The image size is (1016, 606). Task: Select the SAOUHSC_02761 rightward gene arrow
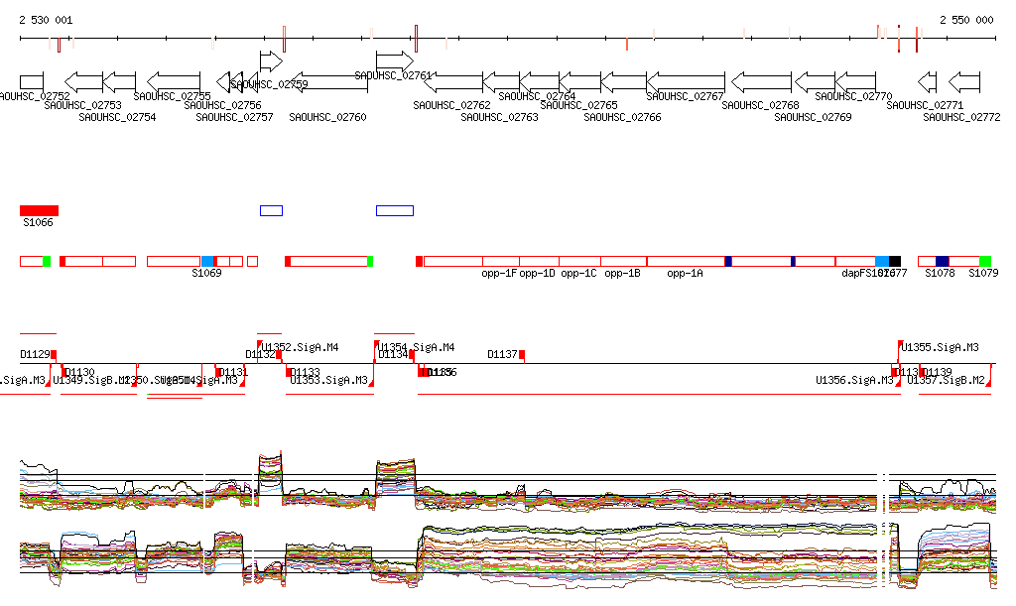[x=395, y=61]
